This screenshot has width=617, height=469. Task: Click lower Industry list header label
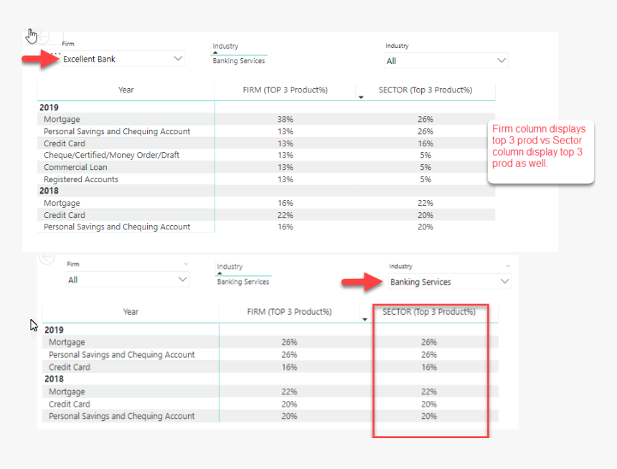[230, 266]
